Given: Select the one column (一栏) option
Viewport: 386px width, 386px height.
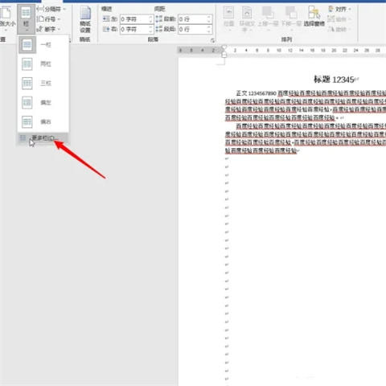Looking at the screenshot, I should (x=43, y=45).
